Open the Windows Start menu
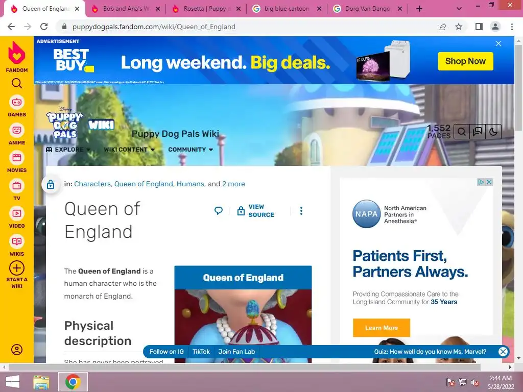The height and width of the screenshot is (392, 523). (13, 382)
